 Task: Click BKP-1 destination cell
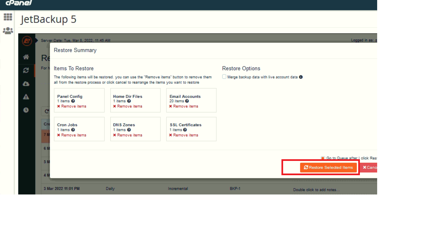click(235, 189)
